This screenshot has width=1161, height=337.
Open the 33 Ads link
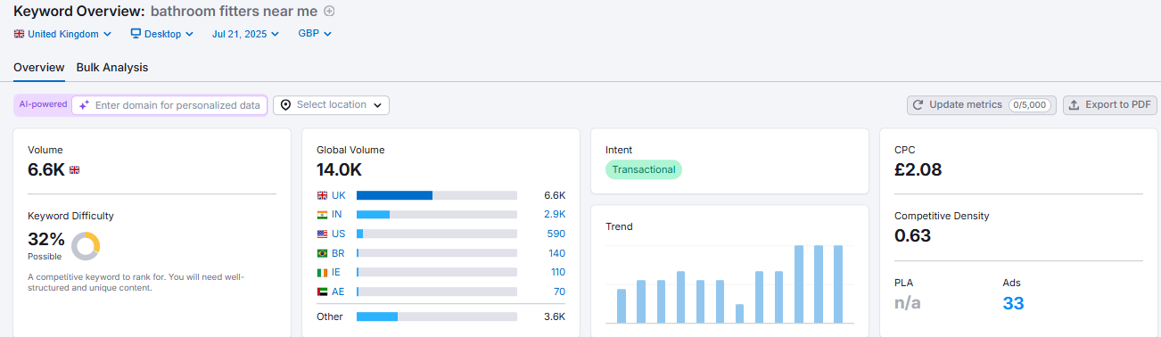click(1013, 303)
